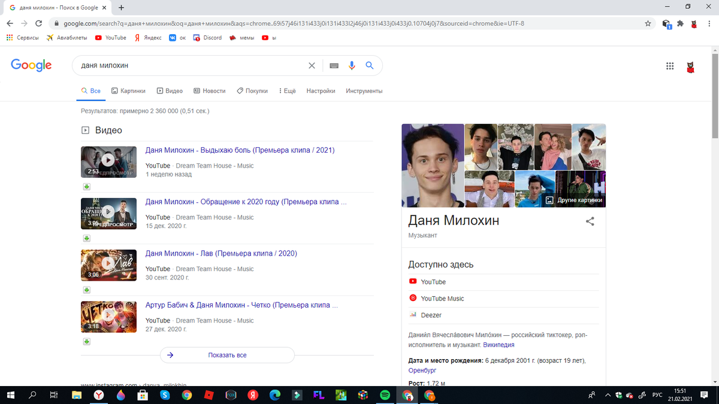This screenshot has width=719, height=404.
Task: Open the large portrait in the knowledge panel
Action: [433, 165]
